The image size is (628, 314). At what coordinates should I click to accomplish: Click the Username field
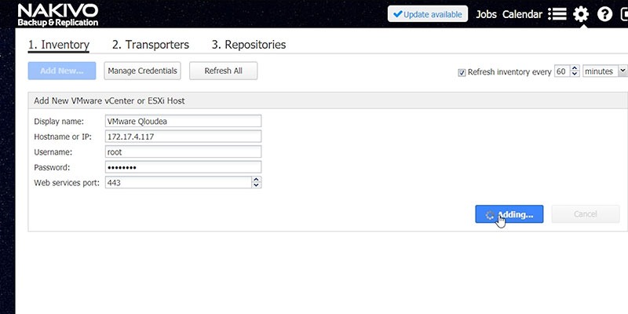pyautogui.click(x=184, y=152)
